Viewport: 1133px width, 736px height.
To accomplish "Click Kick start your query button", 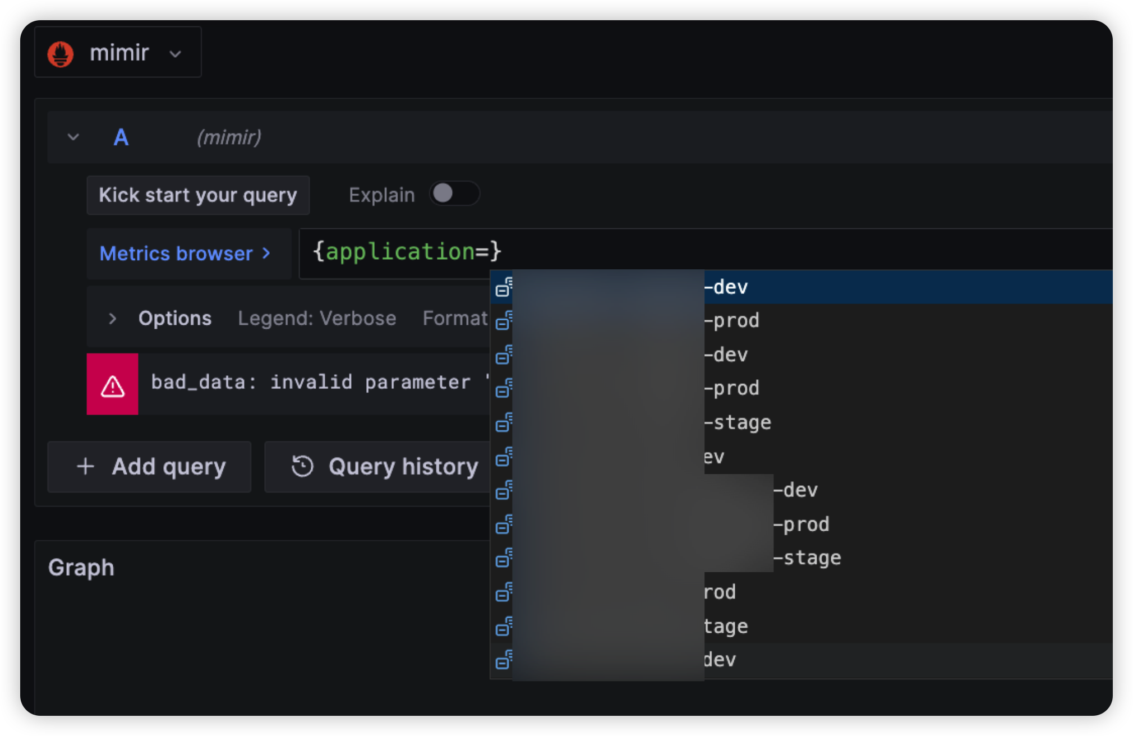I will [198, 195].
